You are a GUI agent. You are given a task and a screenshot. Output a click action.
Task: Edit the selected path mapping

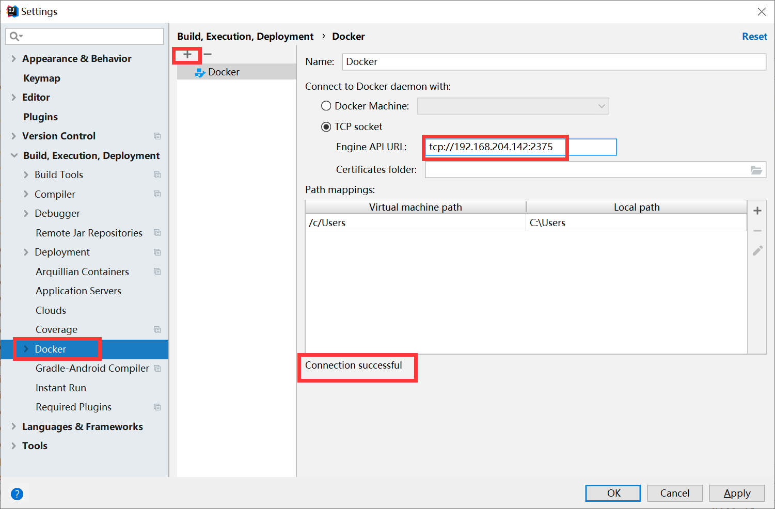(x=757, y=251)
